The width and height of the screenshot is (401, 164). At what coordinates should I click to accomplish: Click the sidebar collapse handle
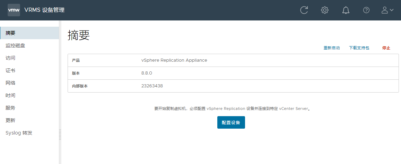point(60,134)
